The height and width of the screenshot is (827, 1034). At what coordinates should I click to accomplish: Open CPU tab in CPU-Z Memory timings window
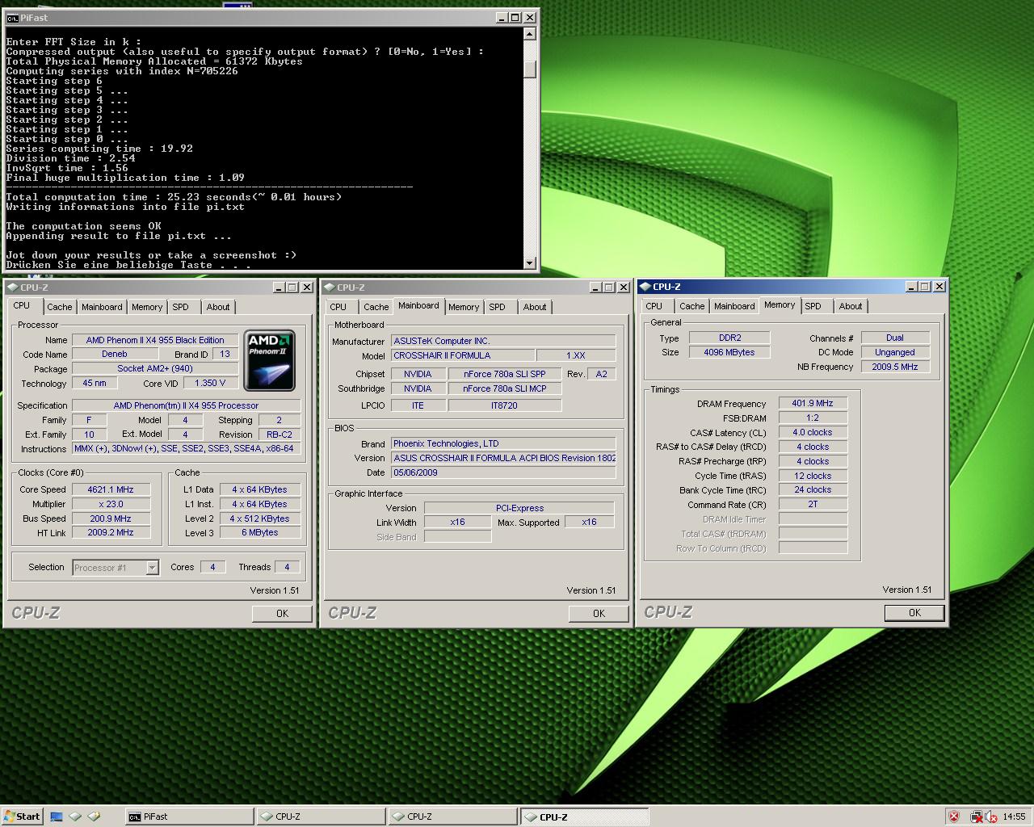pyautogui.click(x=654, y=306)
